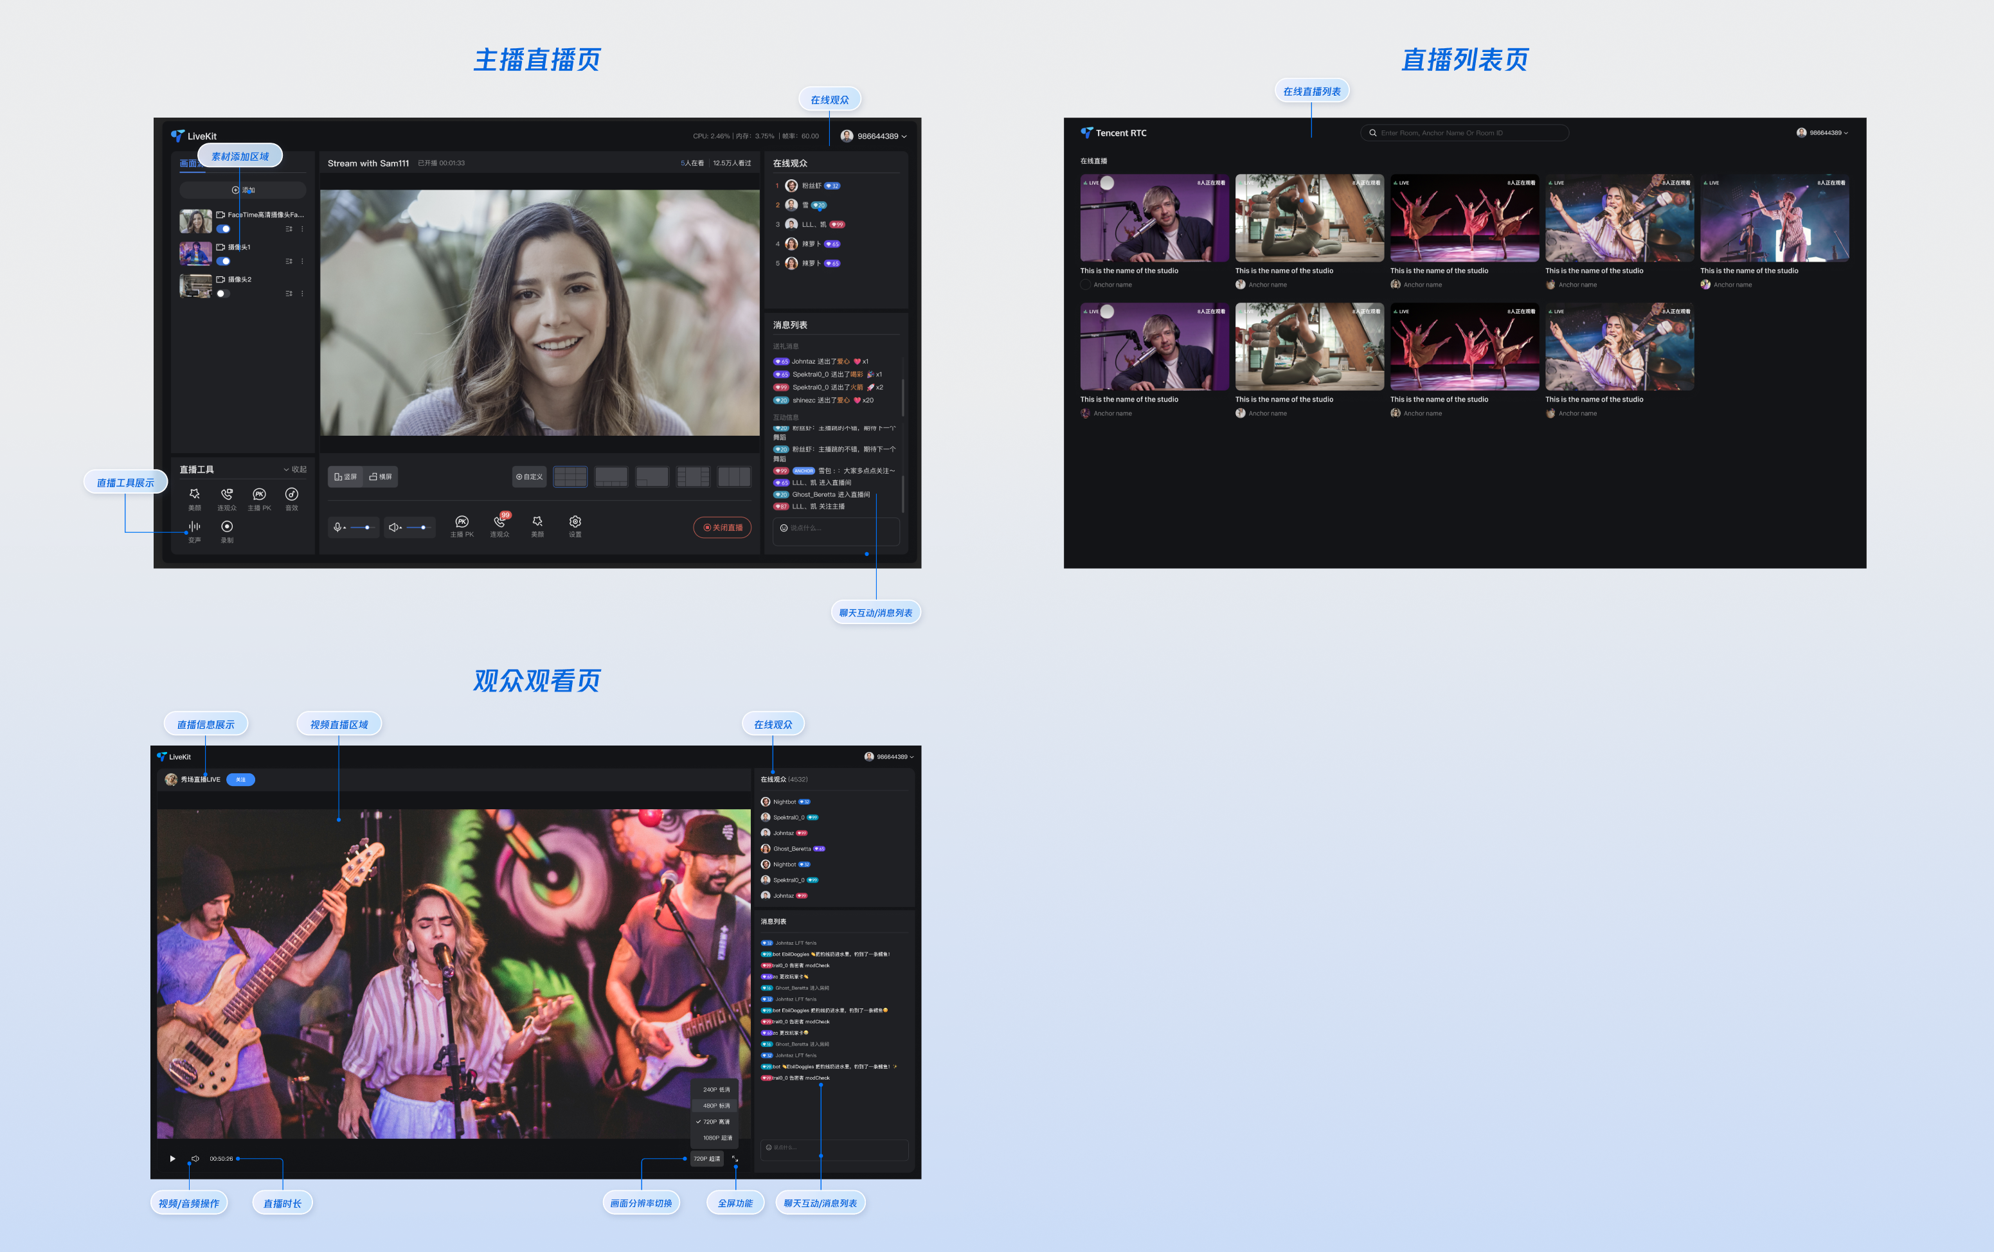Screen dimensions: 1994x1252
Task: Click the 添加 add source button
Action: pyautogui.click(x=242, y=190)
